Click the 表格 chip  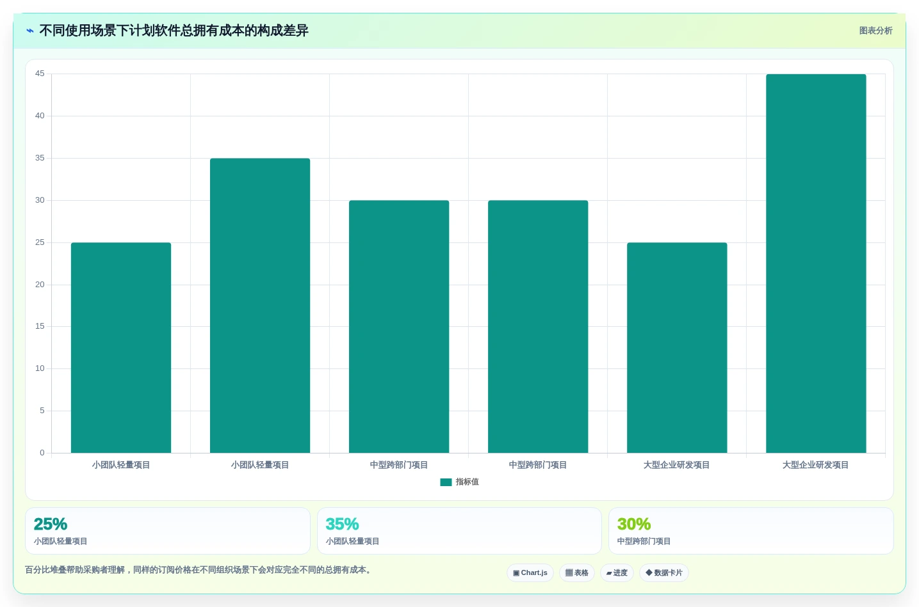(x=577, y=573)
